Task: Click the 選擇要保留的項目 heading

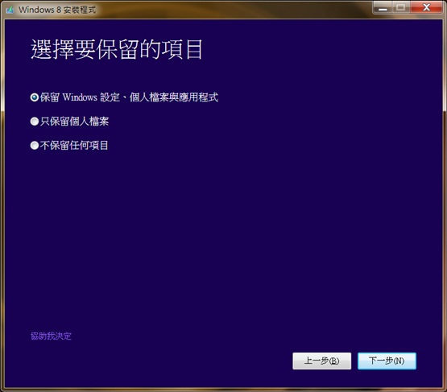Action: point(117,50)
